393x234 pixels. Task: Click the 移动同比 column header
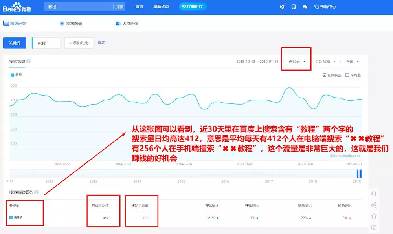305,205
